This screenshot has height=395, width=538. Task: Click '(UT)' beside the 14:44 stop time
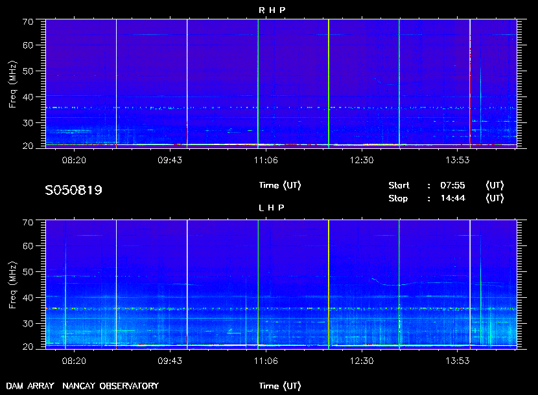pos(495,198)
